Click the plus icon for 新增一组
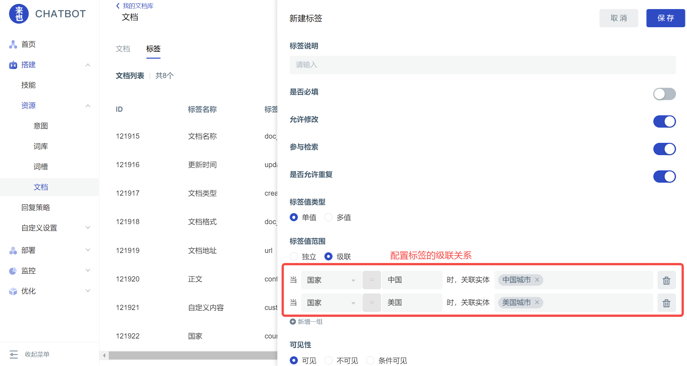Image resolution: width=687 pixels, height=366 pixels. coord(293,322)
